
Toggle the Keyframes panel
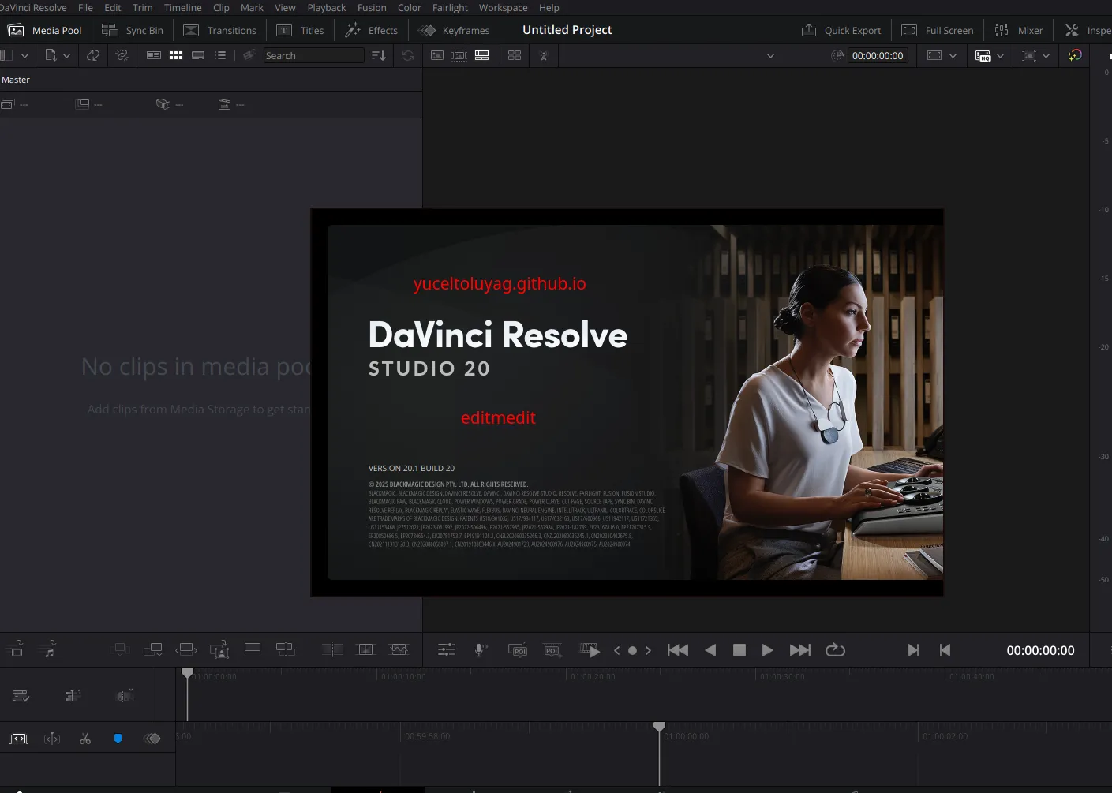point(454,30)
